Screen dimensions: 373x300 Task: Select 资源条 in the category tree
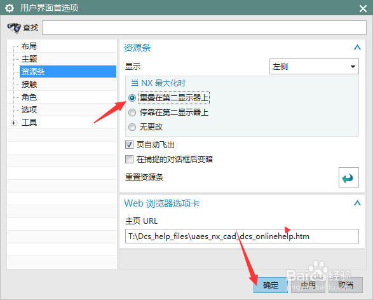coord(68,71)
